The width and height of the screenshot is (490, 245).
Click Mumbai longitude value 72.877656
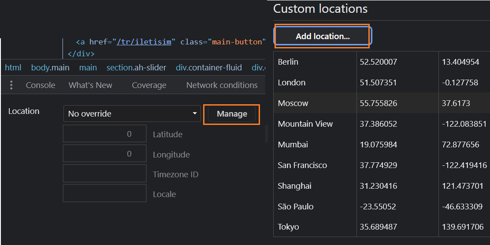coord(460,145)
